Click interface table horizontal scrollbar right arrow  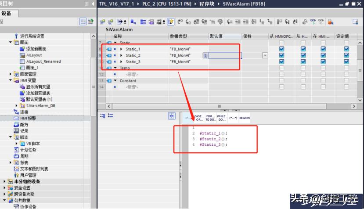coord(353,106)
